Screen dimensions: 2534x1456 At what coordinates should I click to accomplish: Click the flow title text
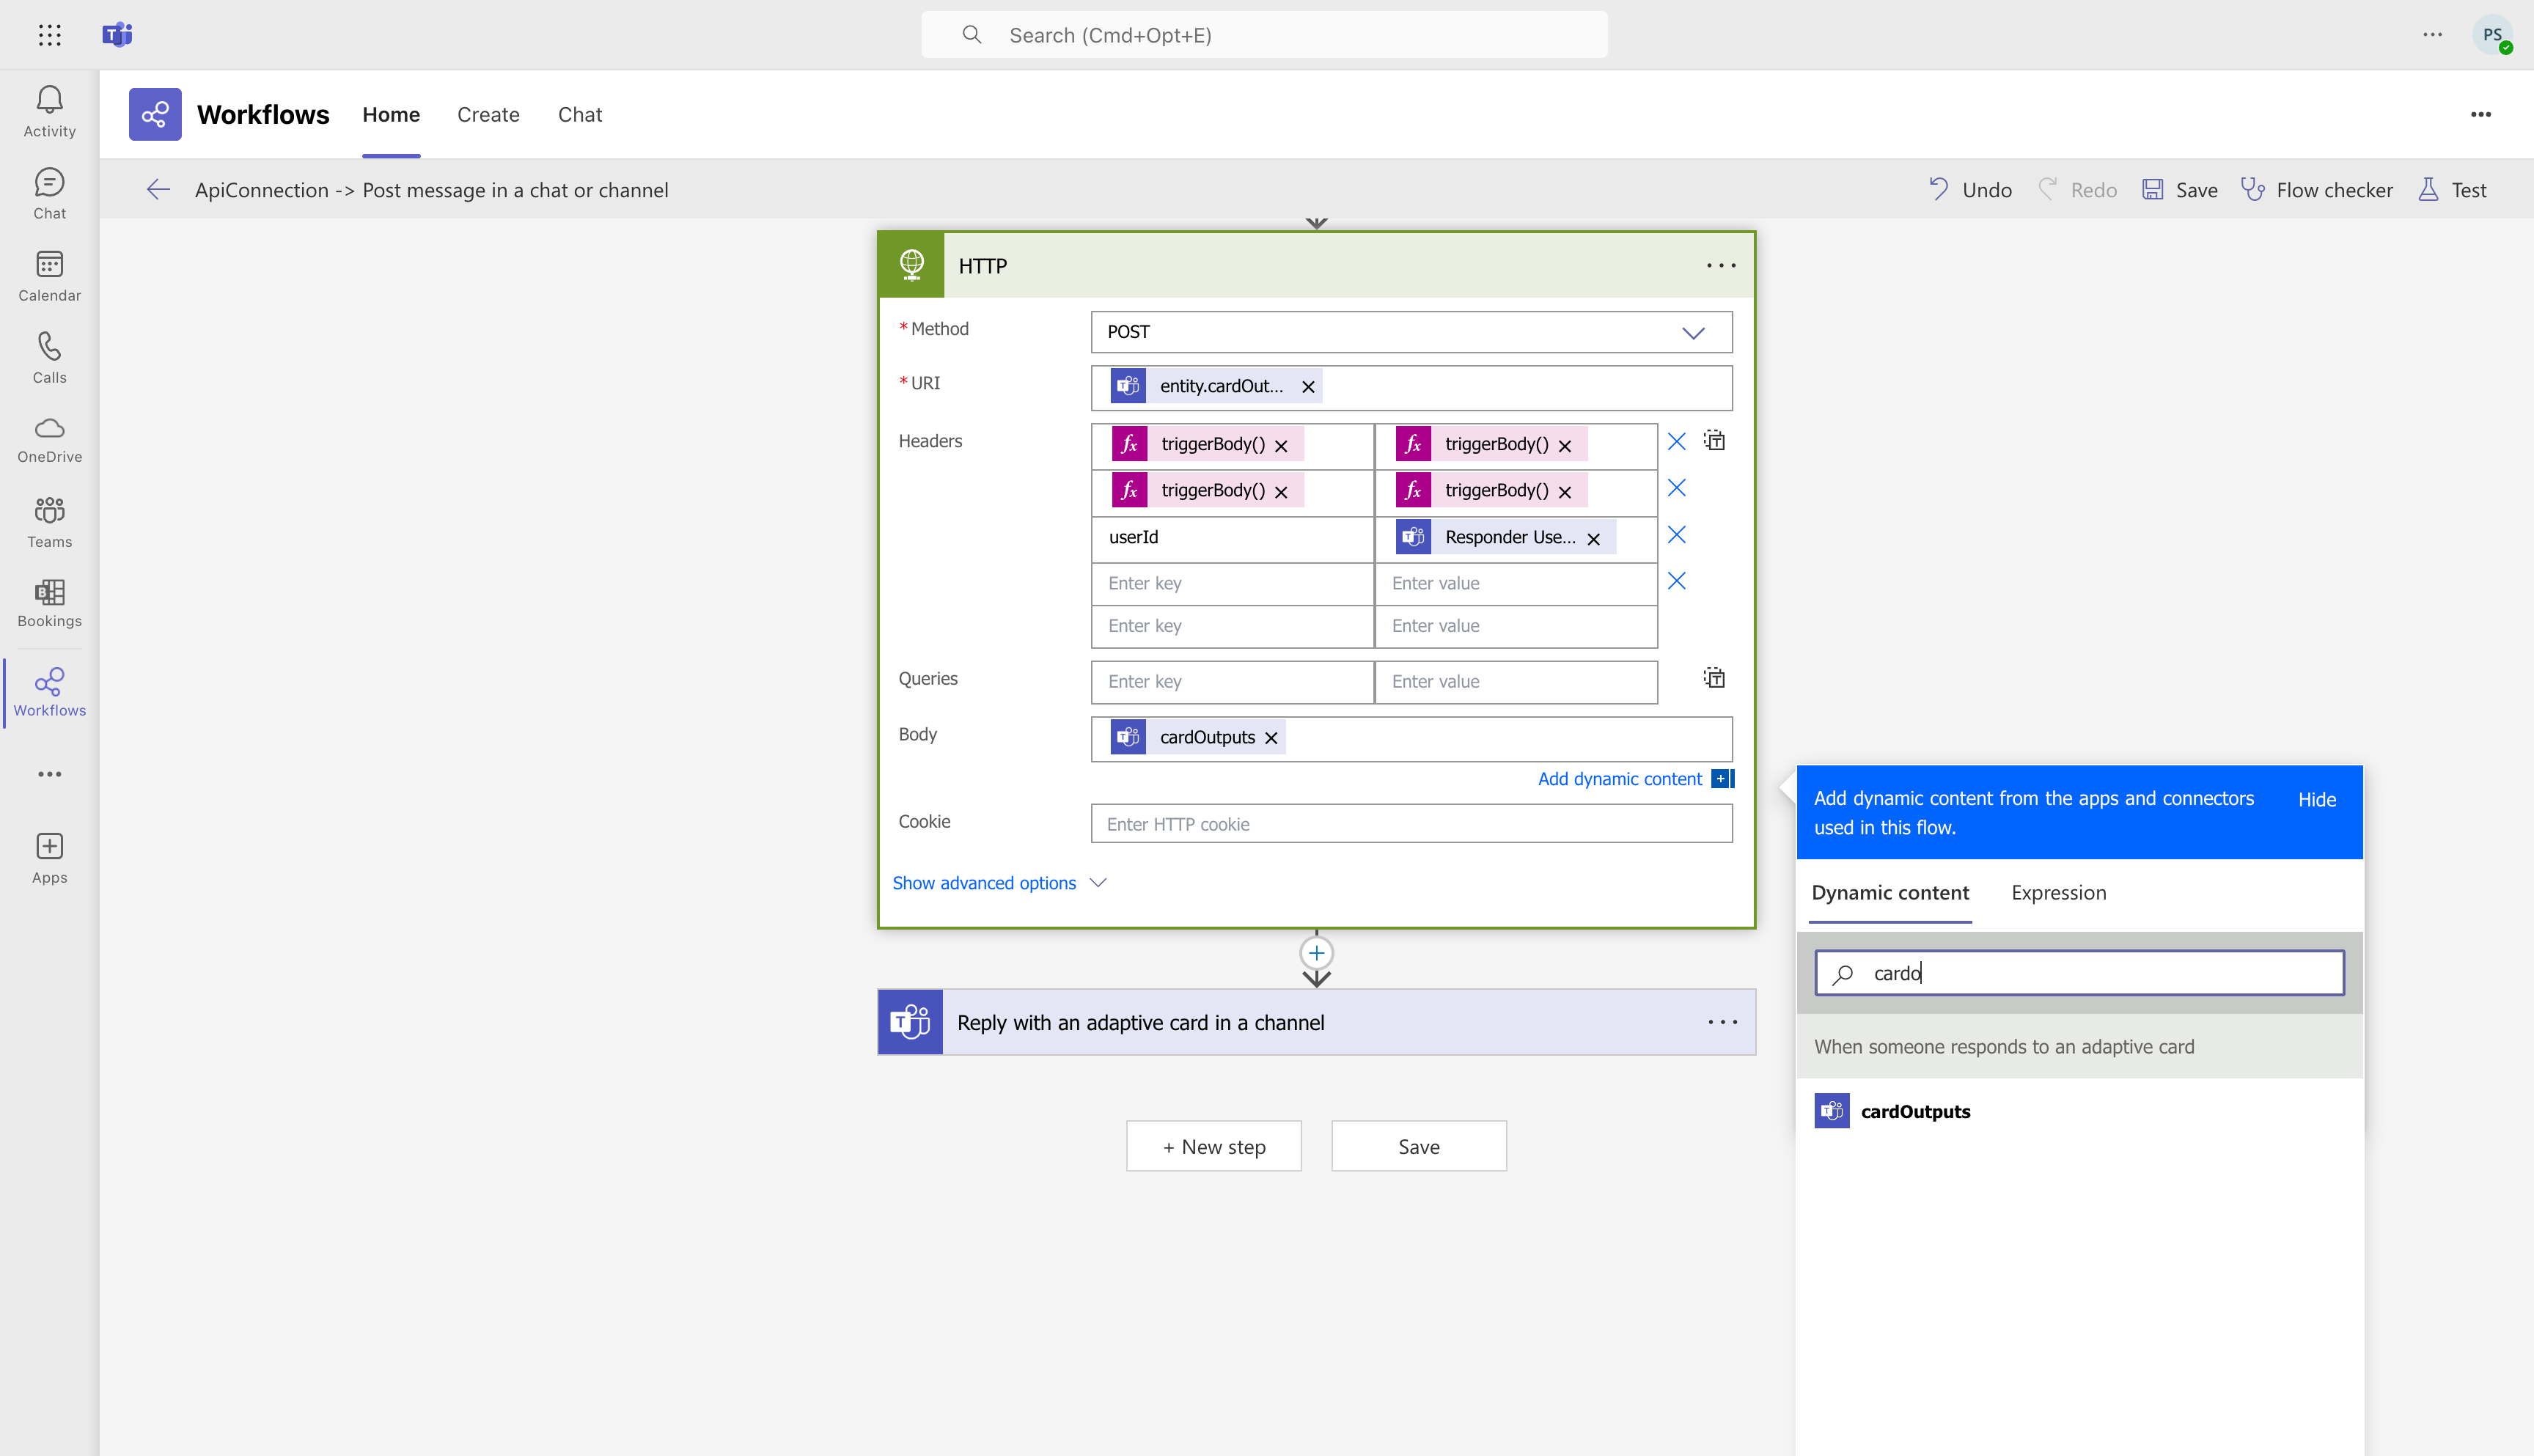point(431,190)
